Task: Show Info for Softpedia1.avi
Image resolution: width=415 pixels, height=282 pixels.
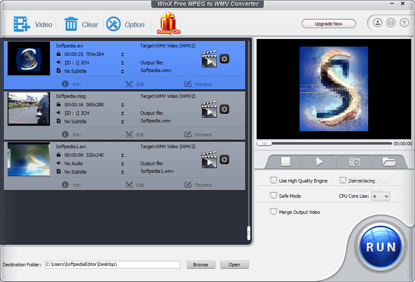Action: click(x=71, y=185)
